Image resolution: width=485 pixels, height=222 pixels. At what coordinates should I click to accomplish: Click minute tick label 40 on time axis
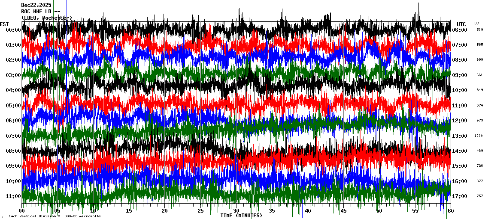[x=308, y=211]
